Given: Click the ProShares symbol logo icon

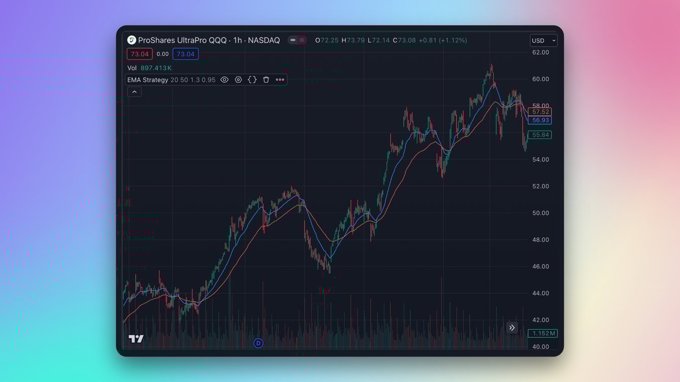Looking at the screenshot, I should tap(132, 40).
